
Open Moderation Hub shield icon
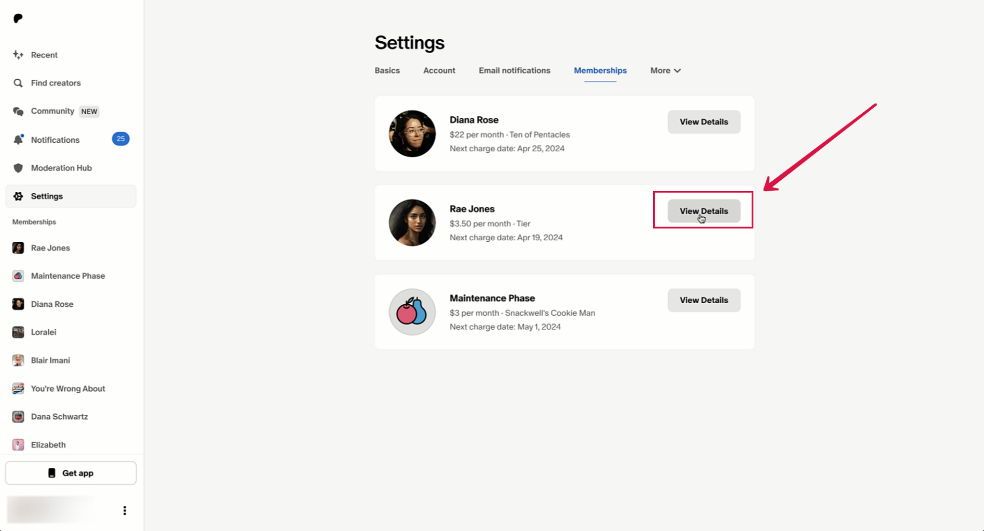[x=18, y=168]
